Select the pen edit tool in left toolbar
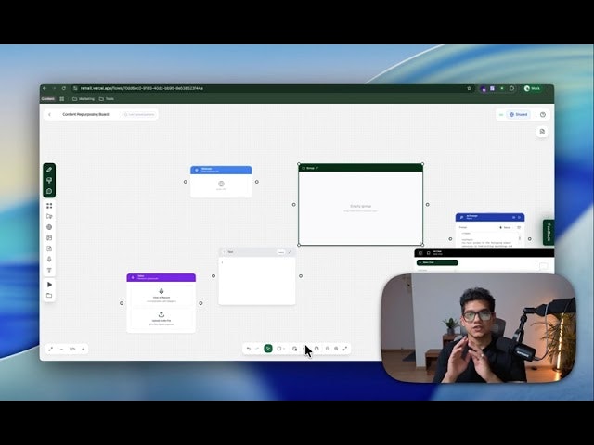594x445 pixels. 49,170
